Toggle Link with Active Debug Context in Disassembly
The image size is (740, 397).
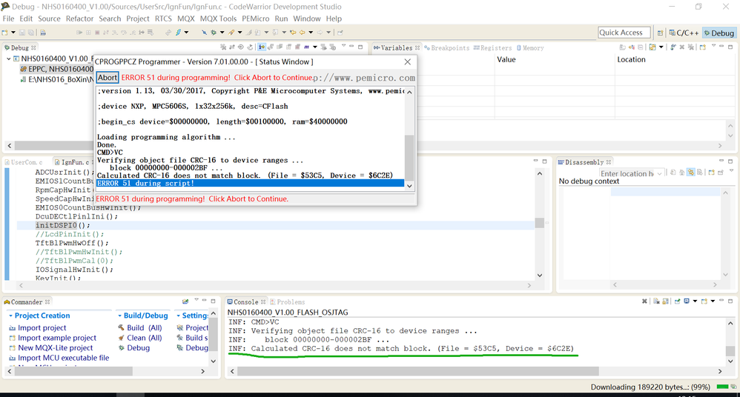691,173
